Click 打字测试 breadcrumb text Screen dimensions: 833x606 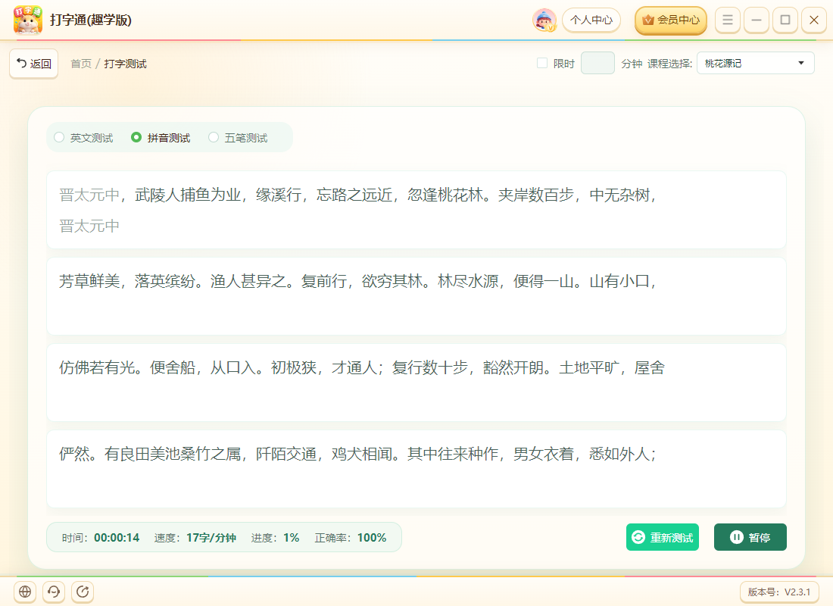(126, 64)
